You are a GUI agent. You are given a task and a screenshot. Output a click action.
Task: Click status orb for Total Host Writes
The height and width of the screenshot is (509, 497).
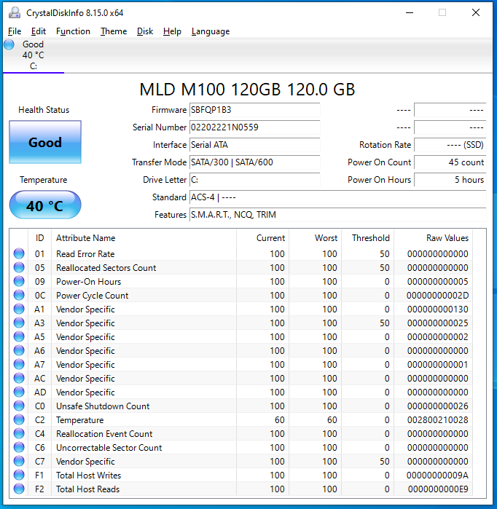(x=19, y=476)
